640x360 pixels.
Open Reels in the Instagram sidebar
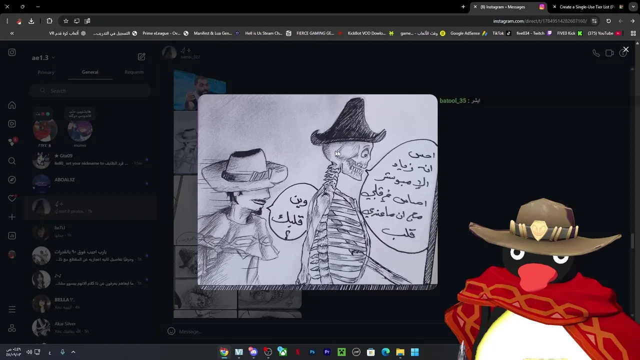pos(12,123)
